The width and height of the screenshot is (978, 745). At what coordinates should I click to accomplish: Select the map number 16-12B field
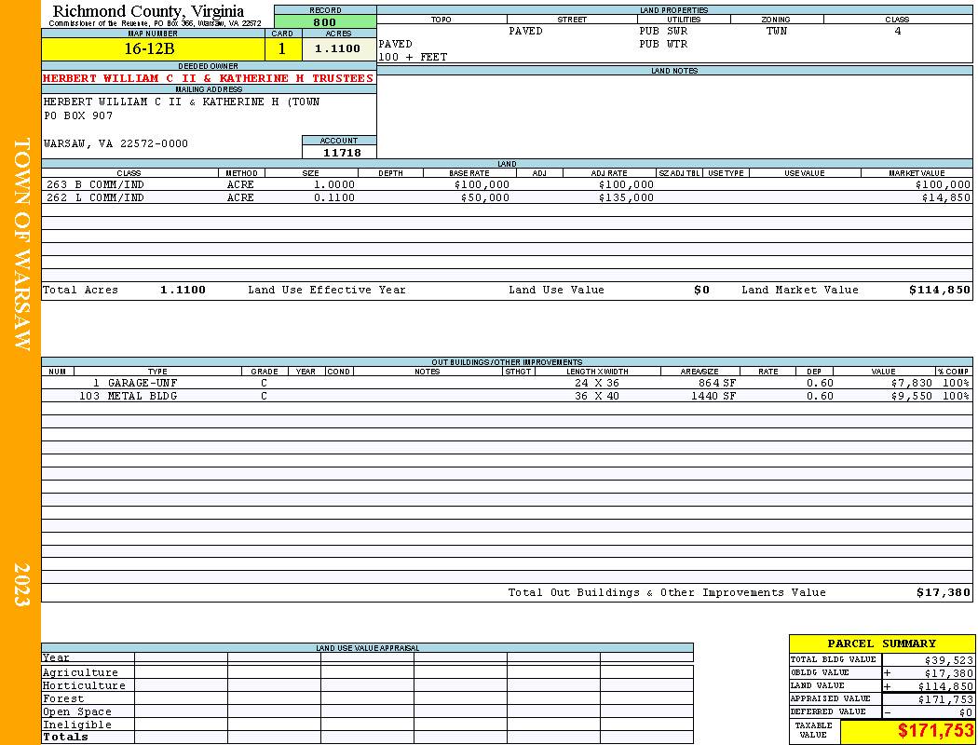pos(153,48)
